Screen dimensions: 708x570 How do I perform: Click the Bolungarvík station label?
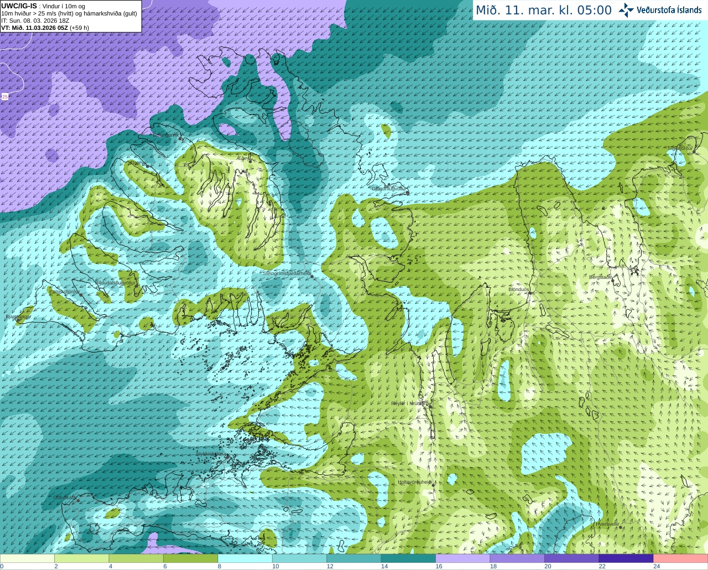165,134
